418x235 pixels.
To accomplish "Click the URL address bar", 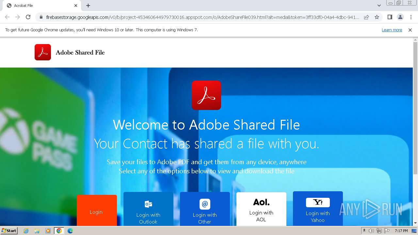I will (202, 17).
